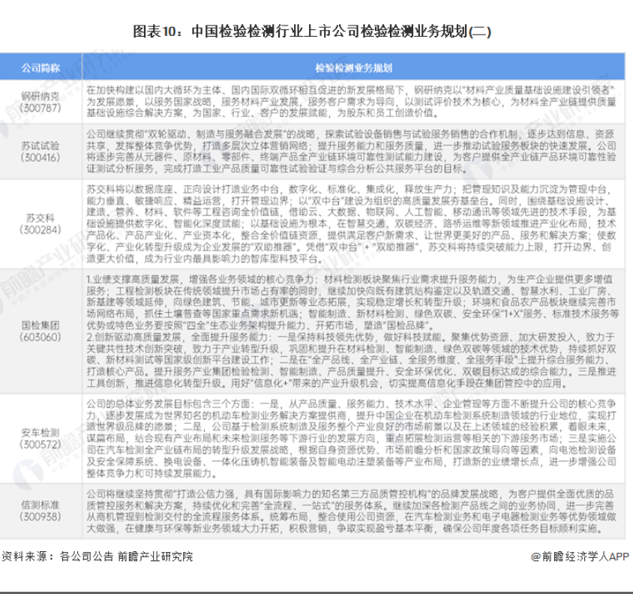
Task: Click 国检集团 paragraph '2.创新驱动高质量发展'
Action: [352, 360]
